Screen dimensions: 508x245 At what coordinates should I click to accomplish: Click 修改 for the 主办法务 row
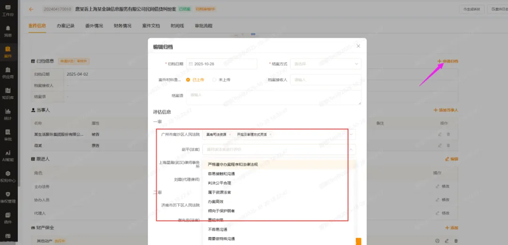(x=443, y=186)
